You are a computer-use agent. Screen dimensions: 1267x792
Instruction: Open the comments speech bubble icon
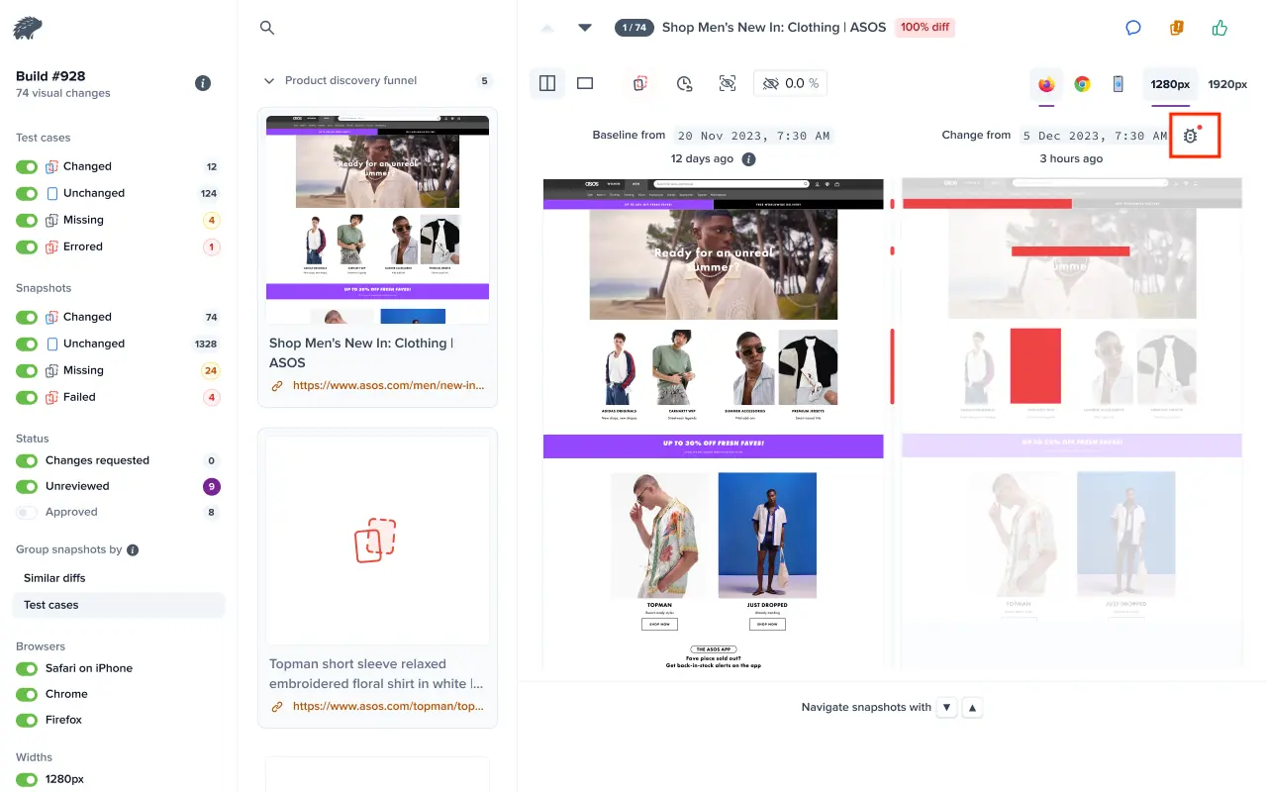click(1133, 28)
